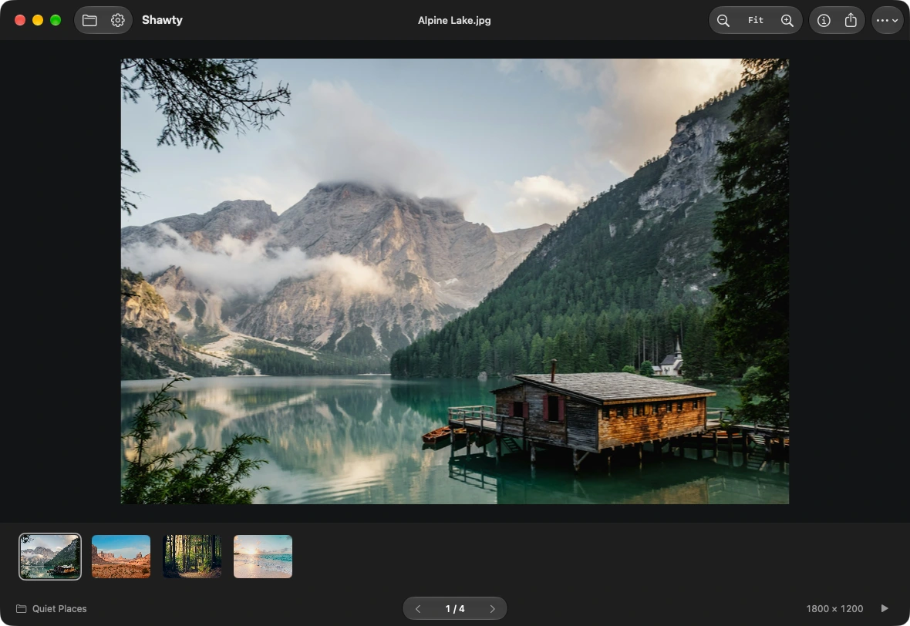Open the more options ellipsis menu
The width and height of the screenshot is (910, 626).
point(887,20)
